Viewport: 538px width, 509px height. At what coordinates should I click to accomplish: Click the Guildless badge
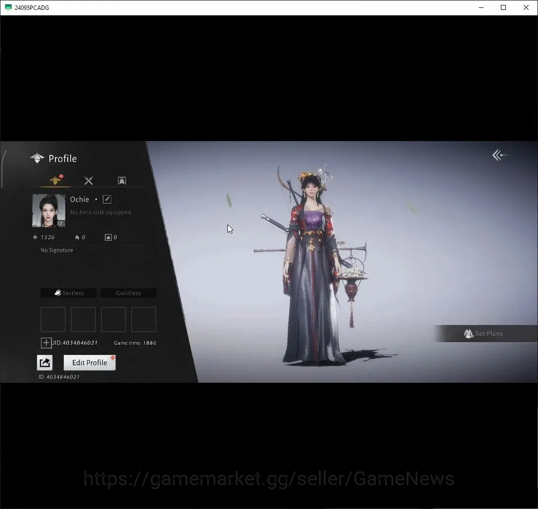click(x=129, y=293)
